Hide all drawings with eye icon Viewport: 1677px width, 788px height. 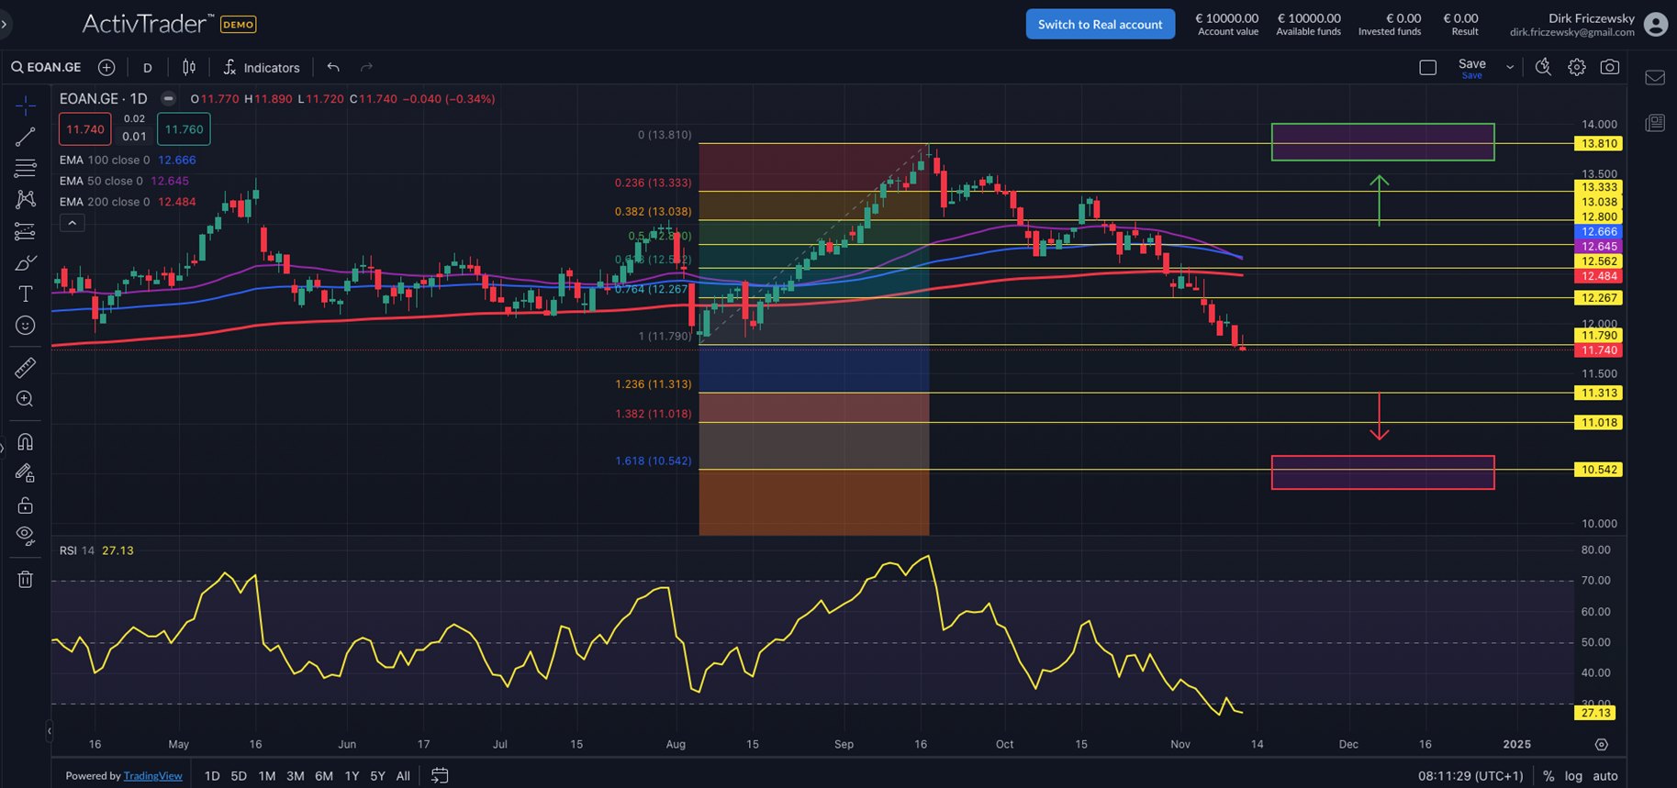pyautogui.click(x=25, y=536)
